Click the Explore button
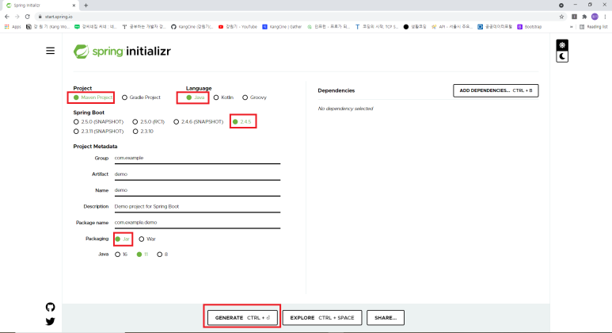Image resolution: width=612 pixels, height=333 pixels. (322, 318)
